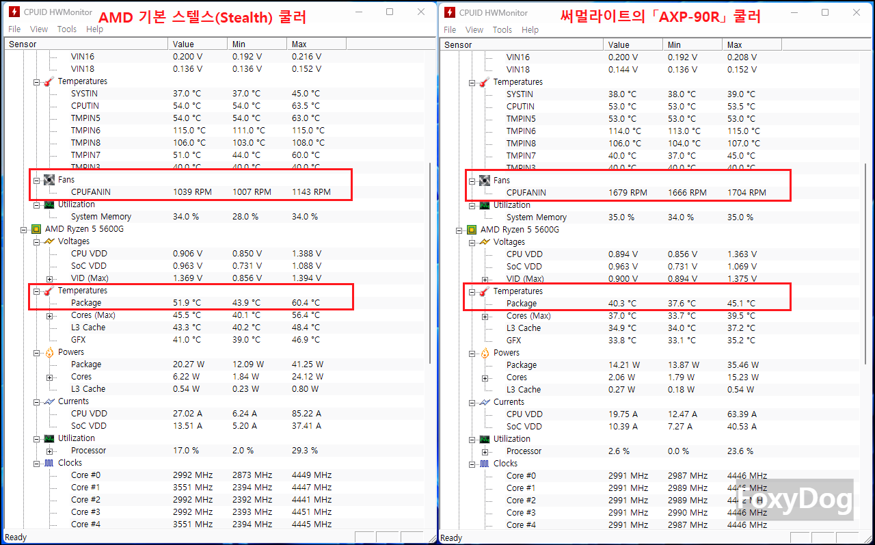Click the Voltages lightning icon in the left window
Screen dimensions: 875x545
tap(49, 241)
